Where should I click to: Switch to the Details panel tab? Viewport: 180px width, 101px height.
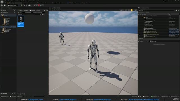[141, 41]
